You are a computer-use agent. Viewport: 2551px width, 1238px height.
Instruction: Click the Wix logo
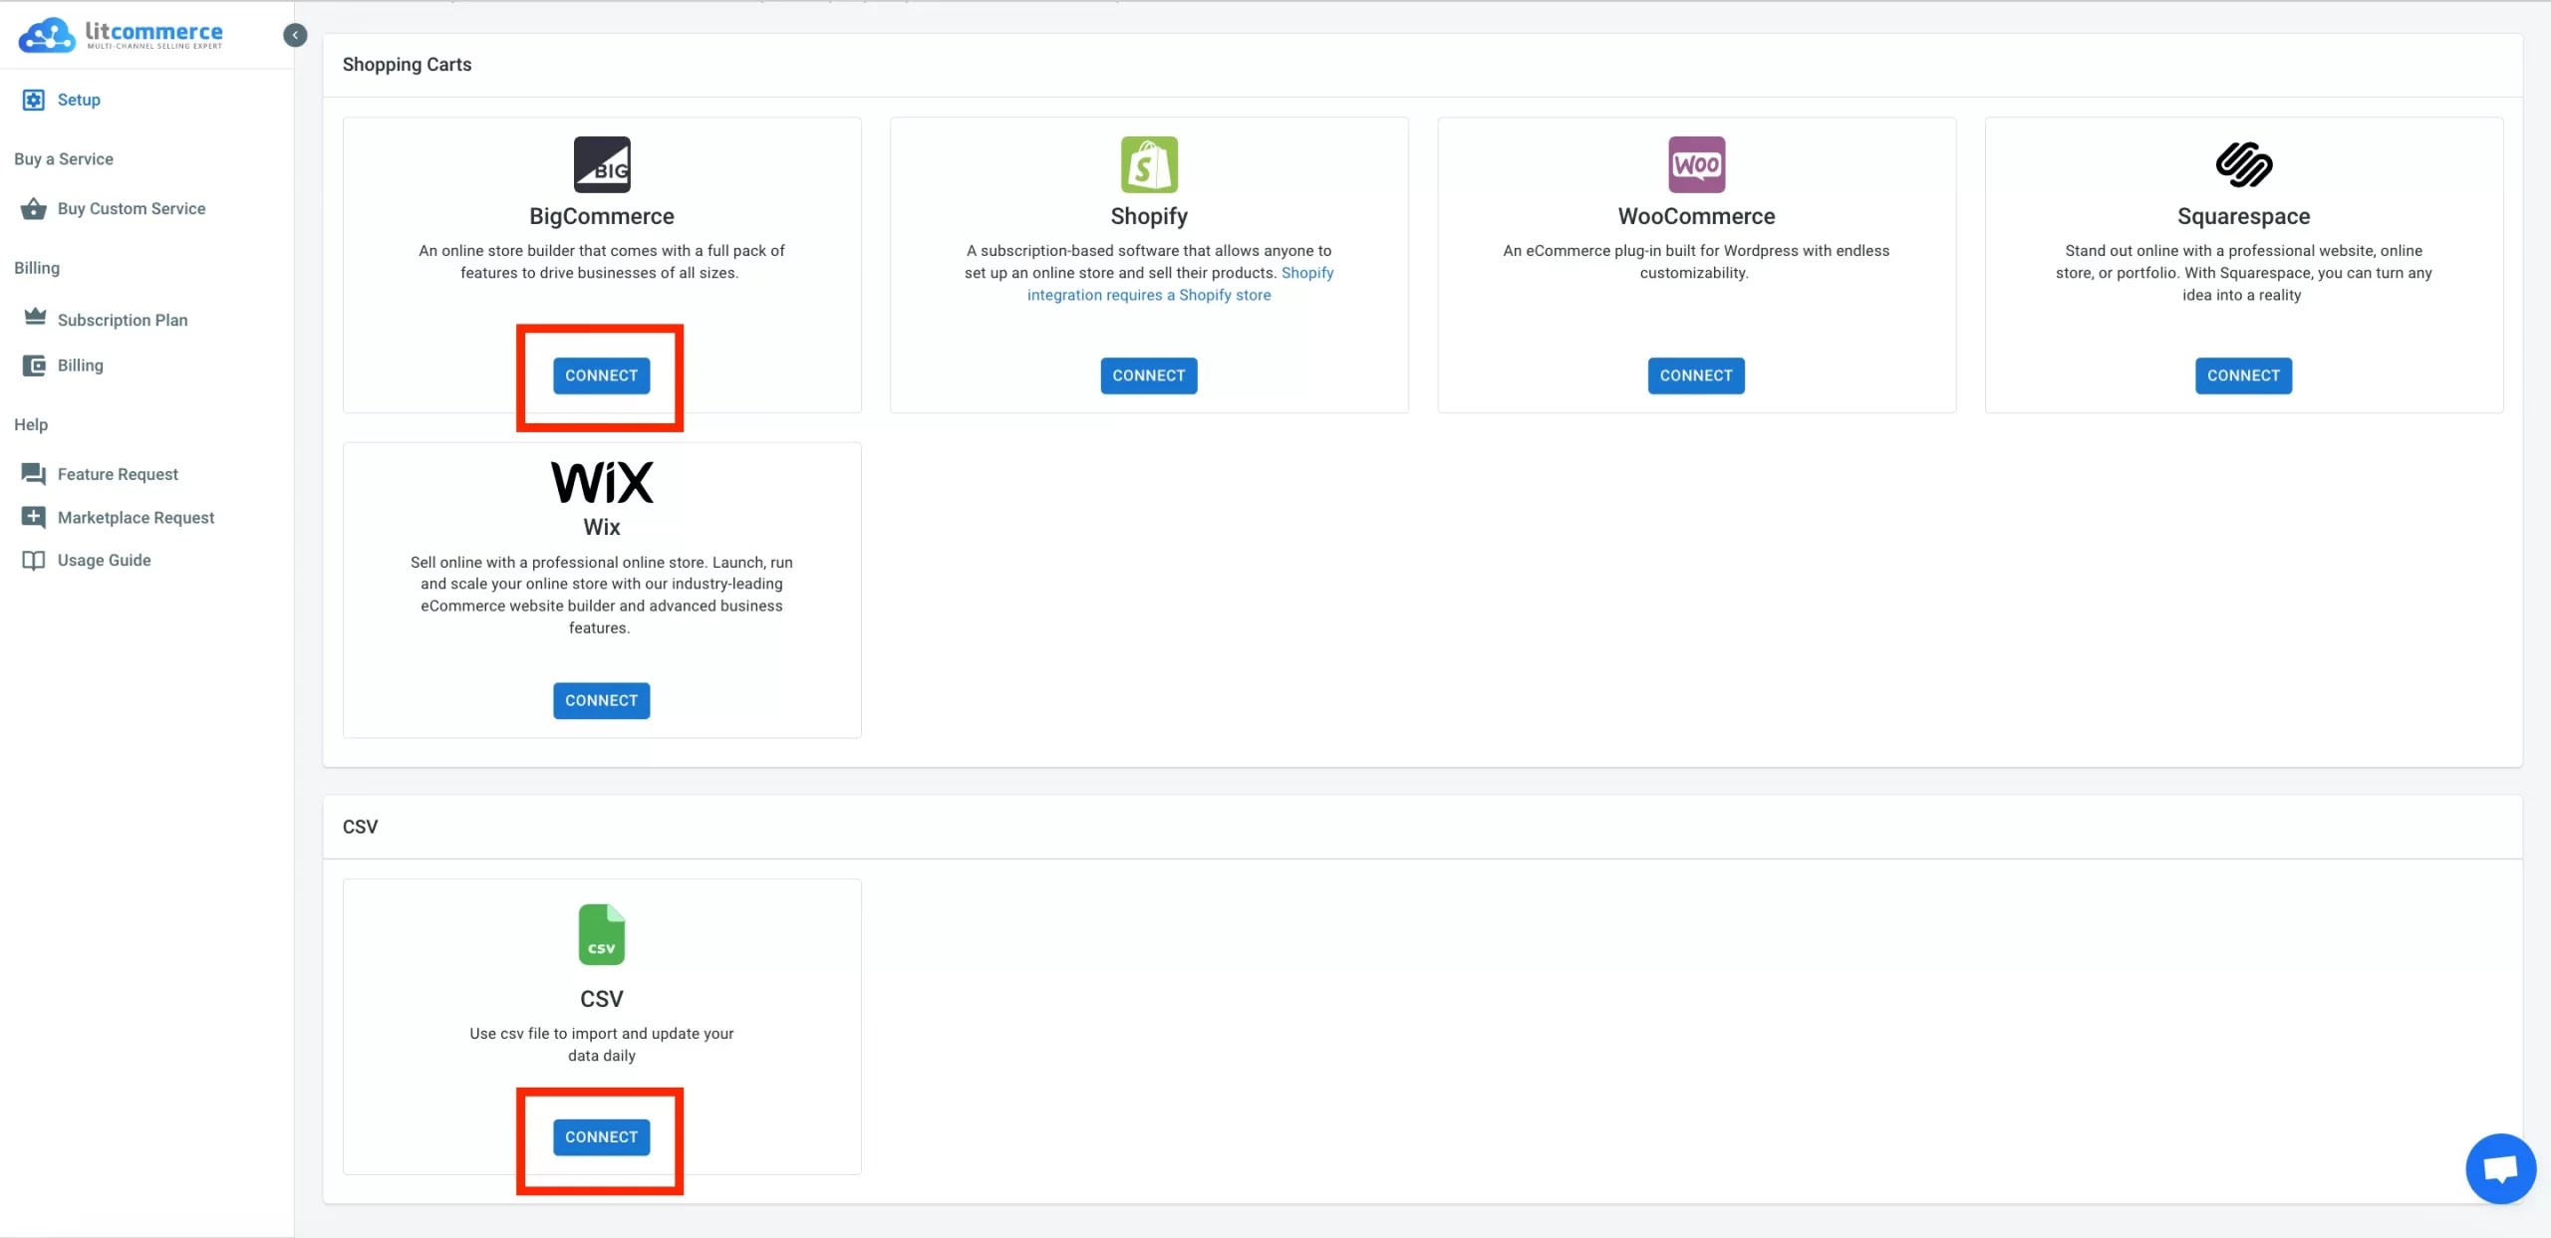coord(601,481)
